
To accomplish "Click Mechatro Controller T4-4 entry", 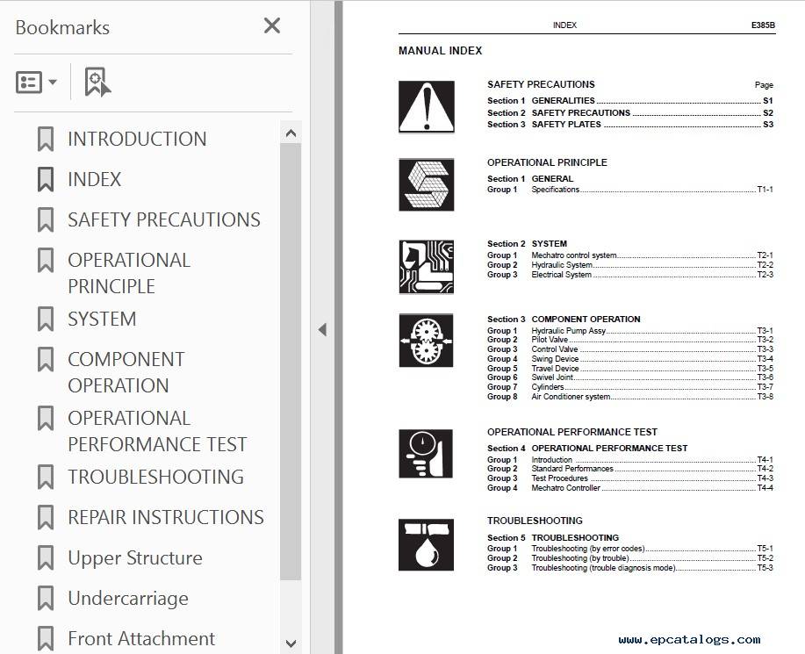I will click(630, 488).
